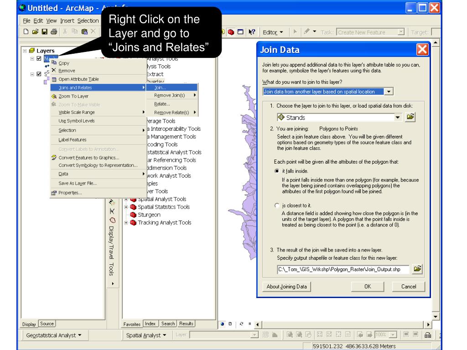Select Open Attribute Table in context menu
The width and height of the screenshot is (467, 350).
(x=98, y=79)
